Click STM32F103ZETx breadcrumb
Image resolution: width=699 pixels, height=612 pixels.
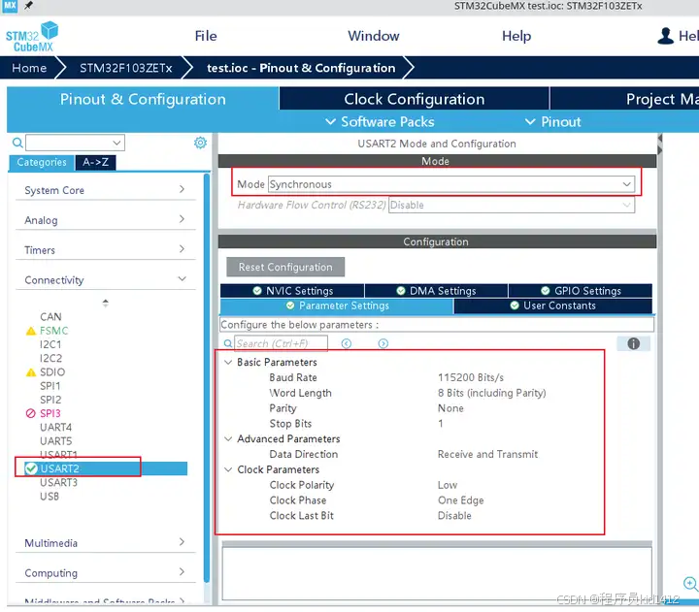pos(125,68)
